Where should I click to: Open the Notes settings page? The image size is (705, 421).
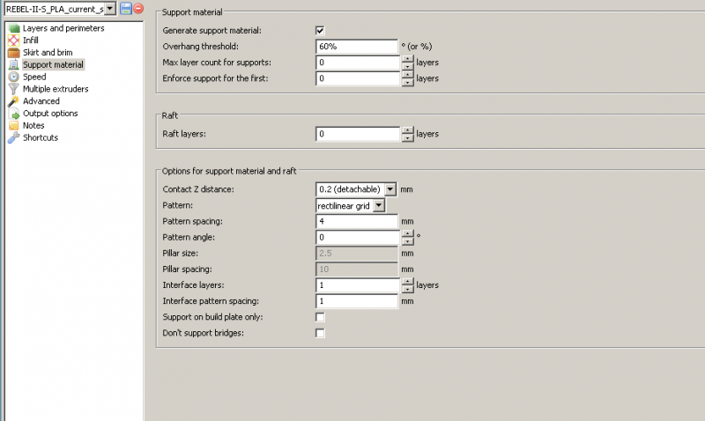click(33, 125)
